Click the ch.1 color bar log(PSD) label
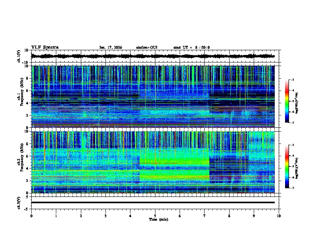Viewport: 314px width, 242px height. point(297,103)
